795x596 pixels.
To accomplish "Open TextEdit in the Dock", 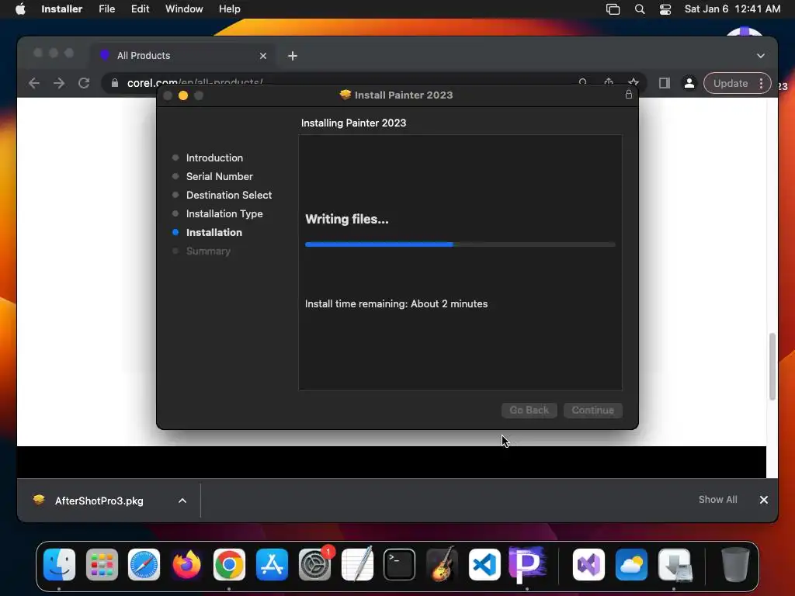I will [x=357, y=565].
